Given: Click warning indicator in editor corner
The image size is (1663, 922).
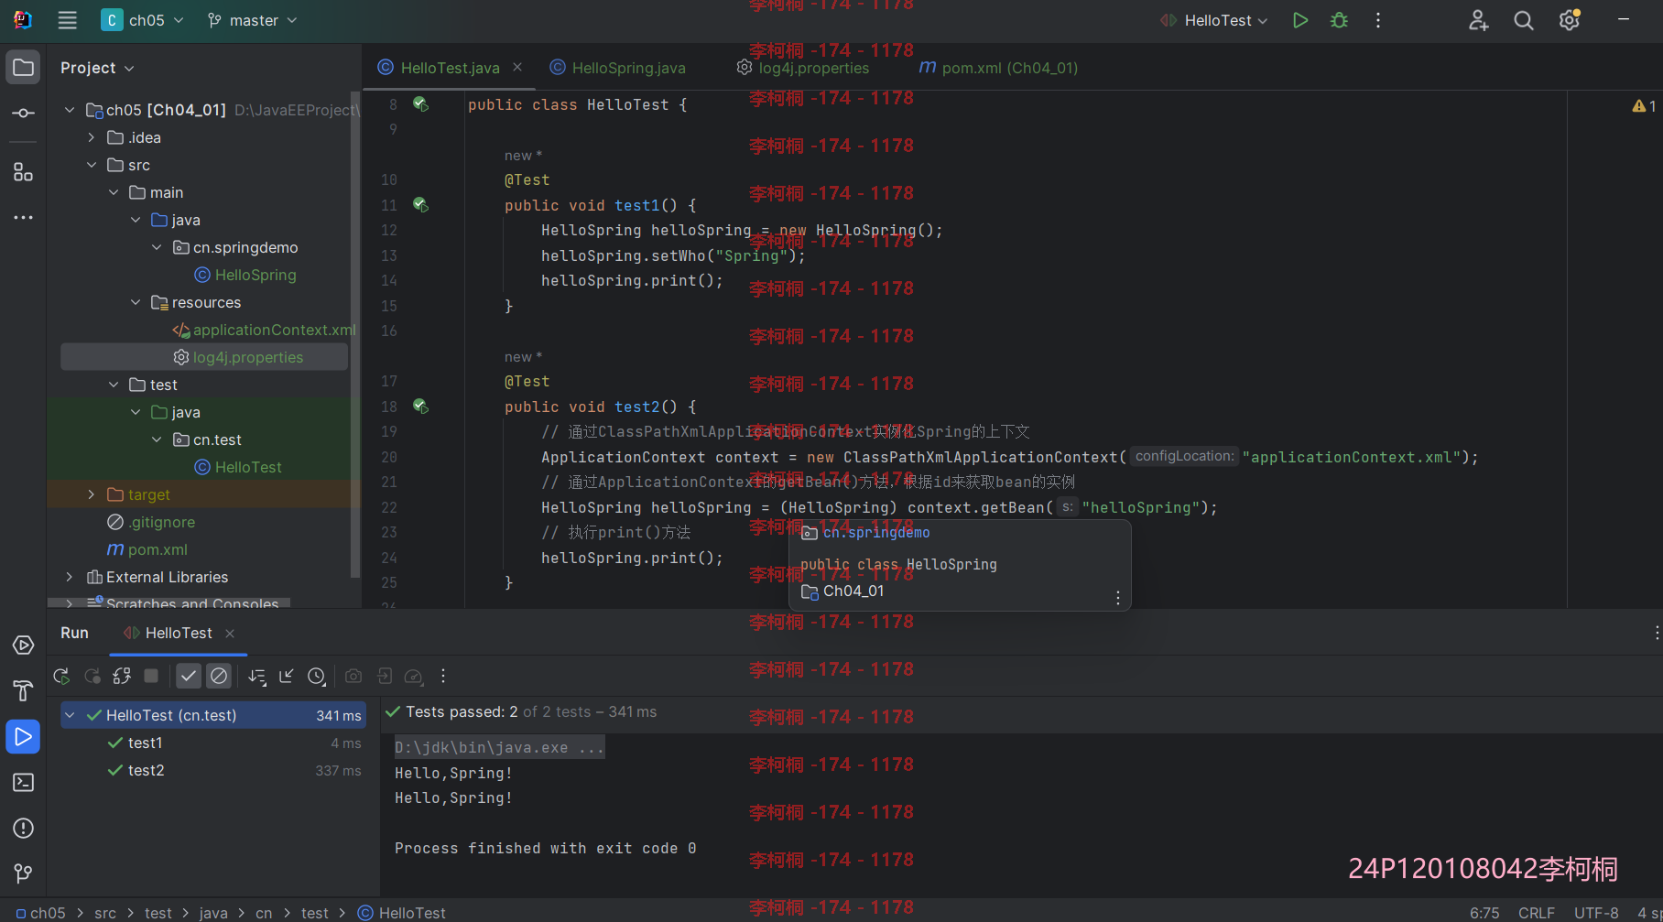Looking at the screenshot, I should pyautogui.click(x=1644, y=106).
